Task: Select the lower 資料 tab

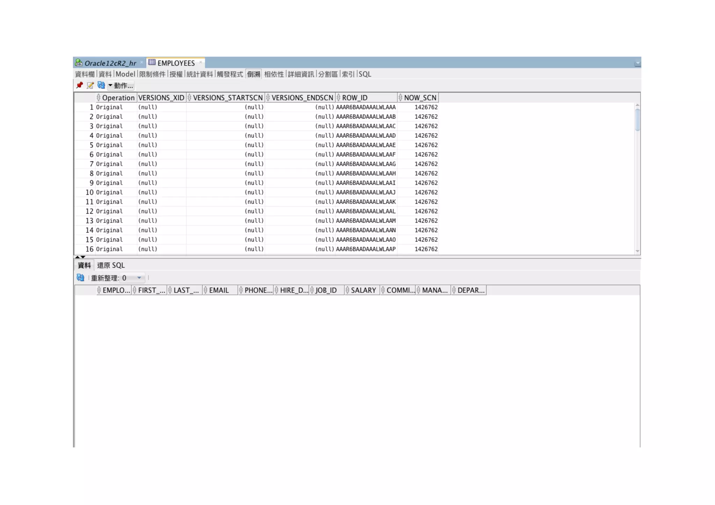Action: (84, 265)
